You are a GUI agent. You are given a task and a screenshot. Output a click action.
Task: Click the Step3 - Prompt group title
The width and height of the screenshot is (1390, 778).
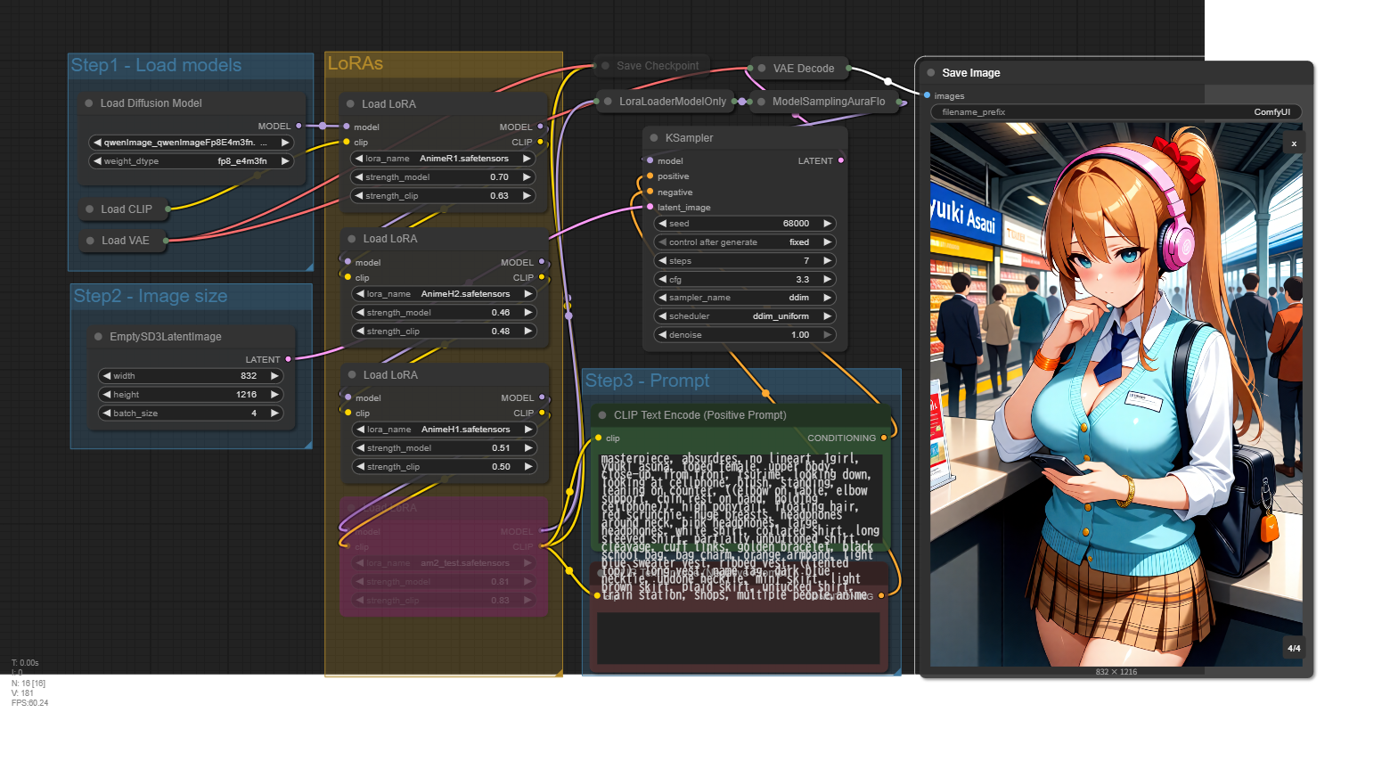pyautogui.click(x=648, y=381)
